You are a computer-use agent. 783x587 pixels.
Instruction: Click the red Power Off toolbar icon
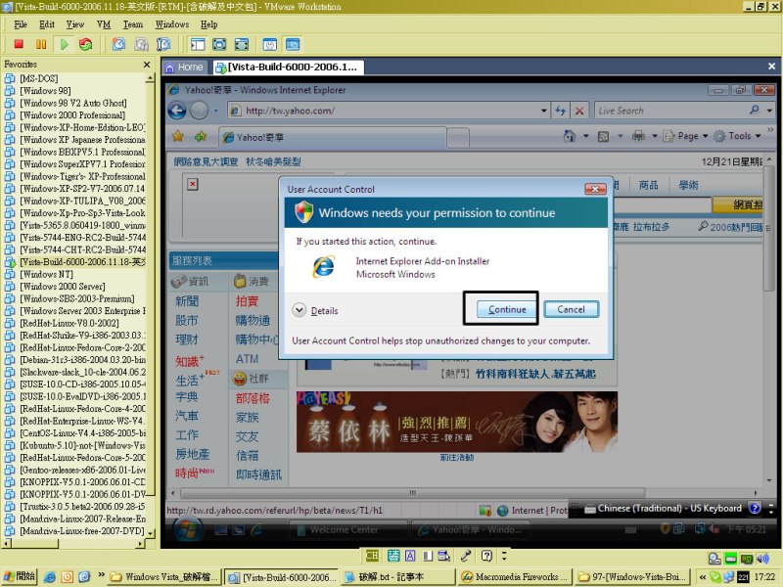click(19, 44)
